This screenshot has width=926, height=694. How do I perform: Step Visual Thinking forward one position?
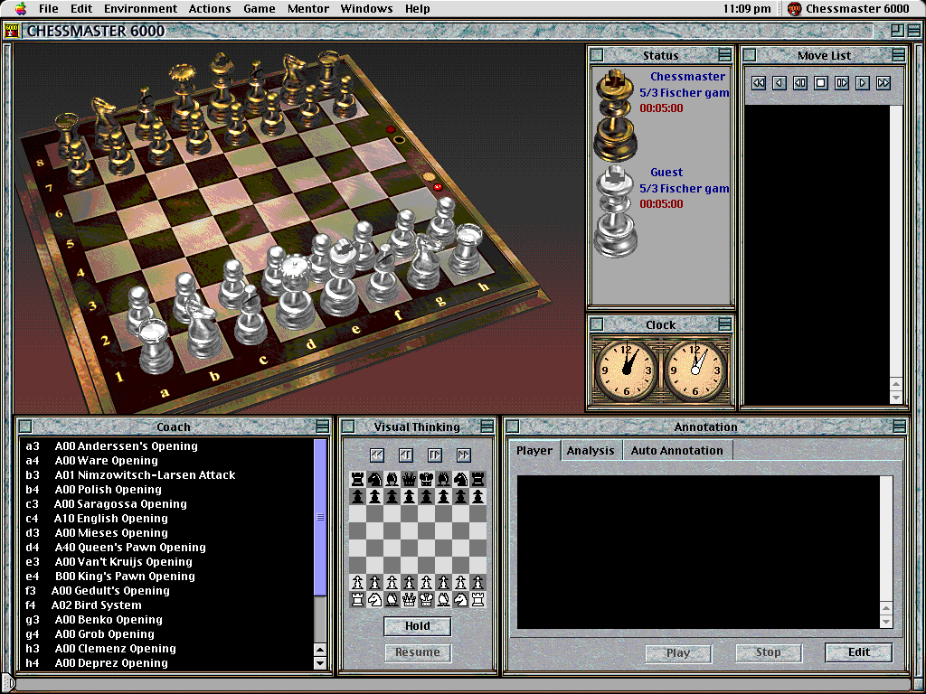click(434, 455)
